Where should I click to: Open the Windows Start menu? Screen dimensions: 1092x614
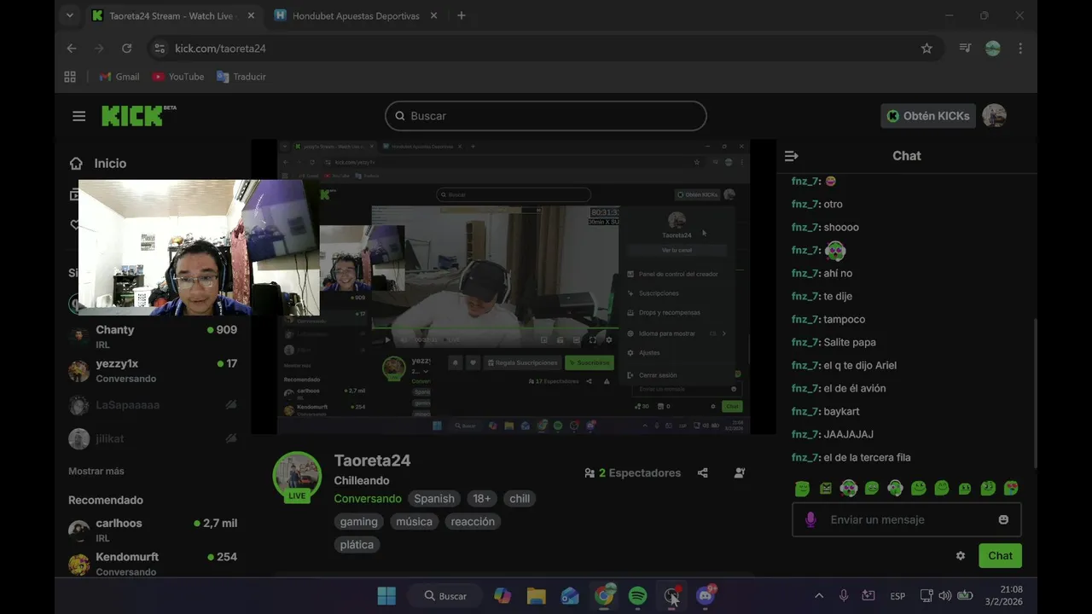pyautogui.click(x=386, y=596)
